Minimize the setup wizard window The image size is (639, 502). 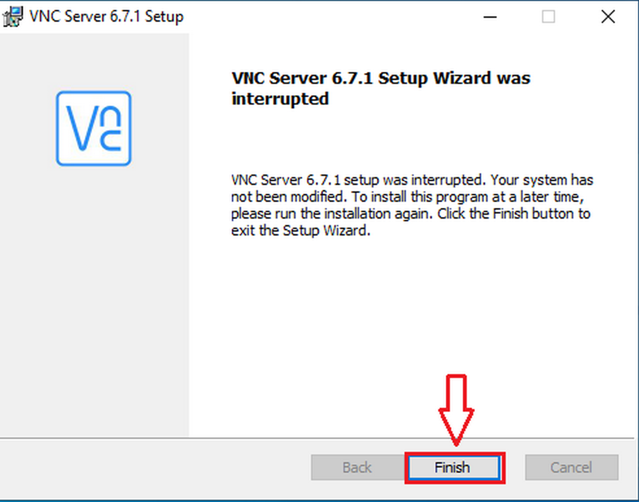coord(489,16)
